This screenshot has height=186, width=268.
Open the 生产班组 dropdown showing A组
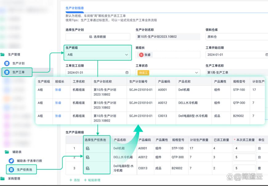98,55
